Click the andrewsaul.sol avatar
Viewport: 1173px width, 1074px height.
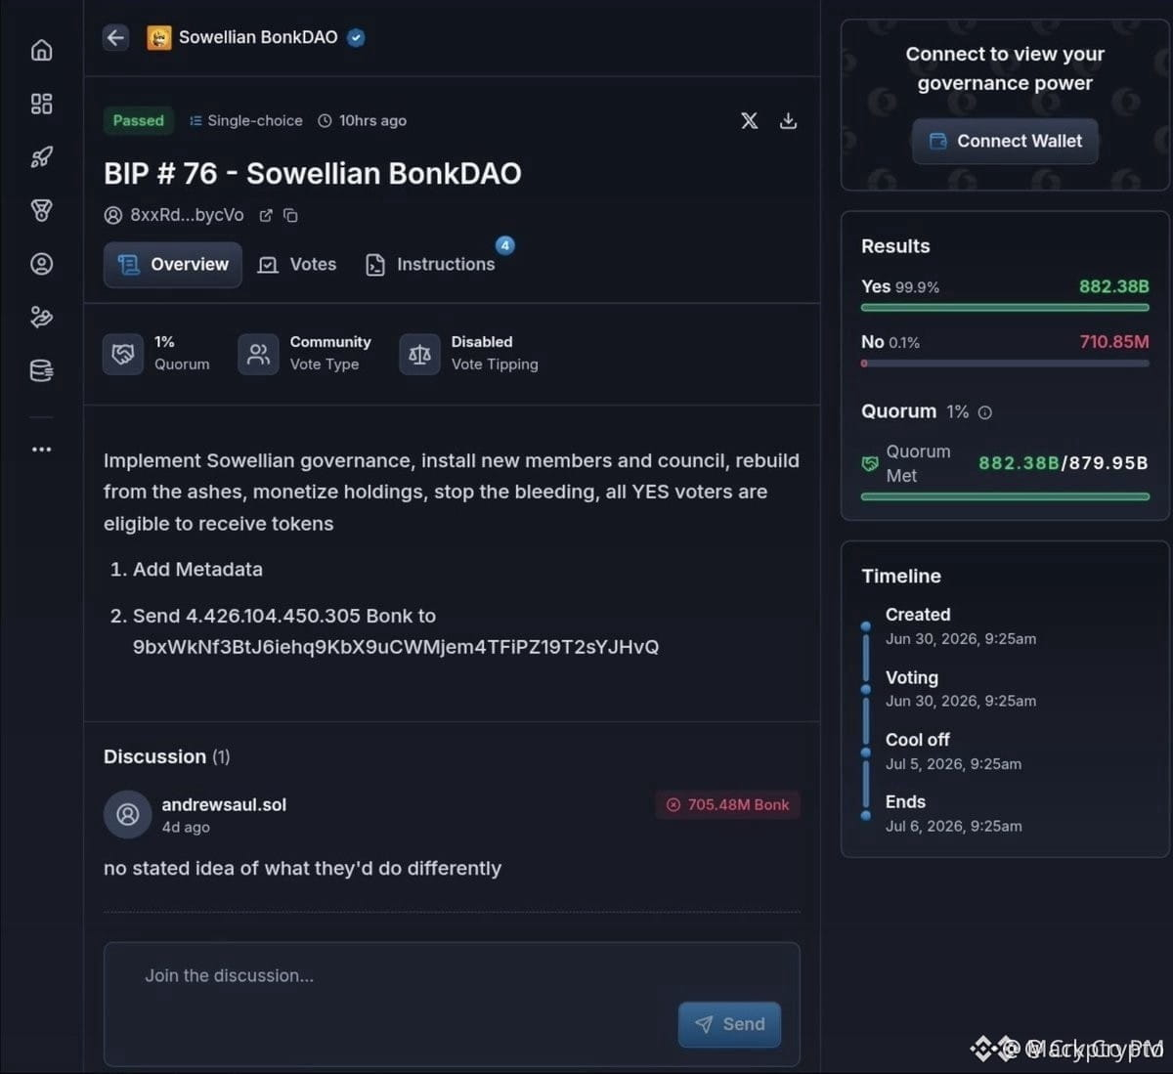(x=127, y=814)
